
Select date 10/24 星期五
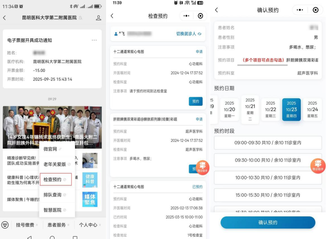tap(312, 109)
